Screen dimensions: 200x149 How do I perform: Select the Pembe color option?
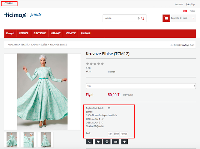pos(124,134)
